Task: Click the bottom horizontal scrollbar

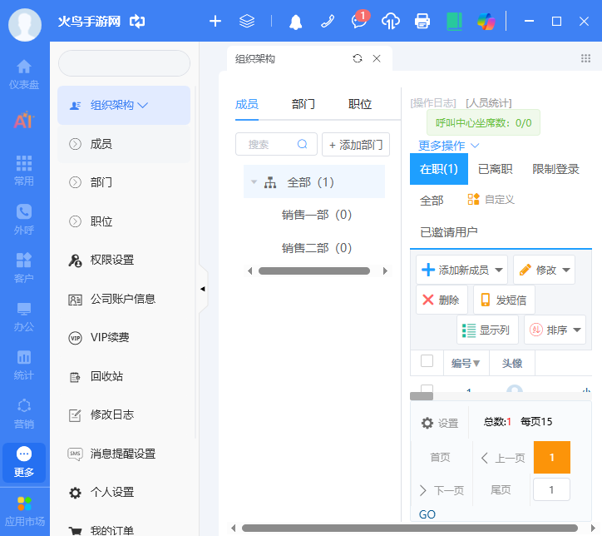Action: pos(410,529)
